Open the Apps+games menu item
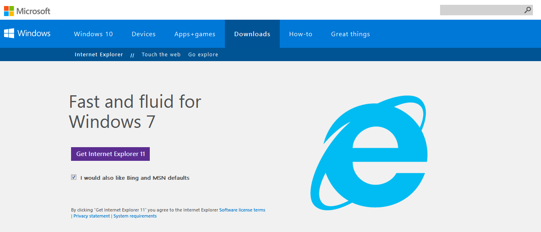Screen dimensions: 541x232 [195, 34]
